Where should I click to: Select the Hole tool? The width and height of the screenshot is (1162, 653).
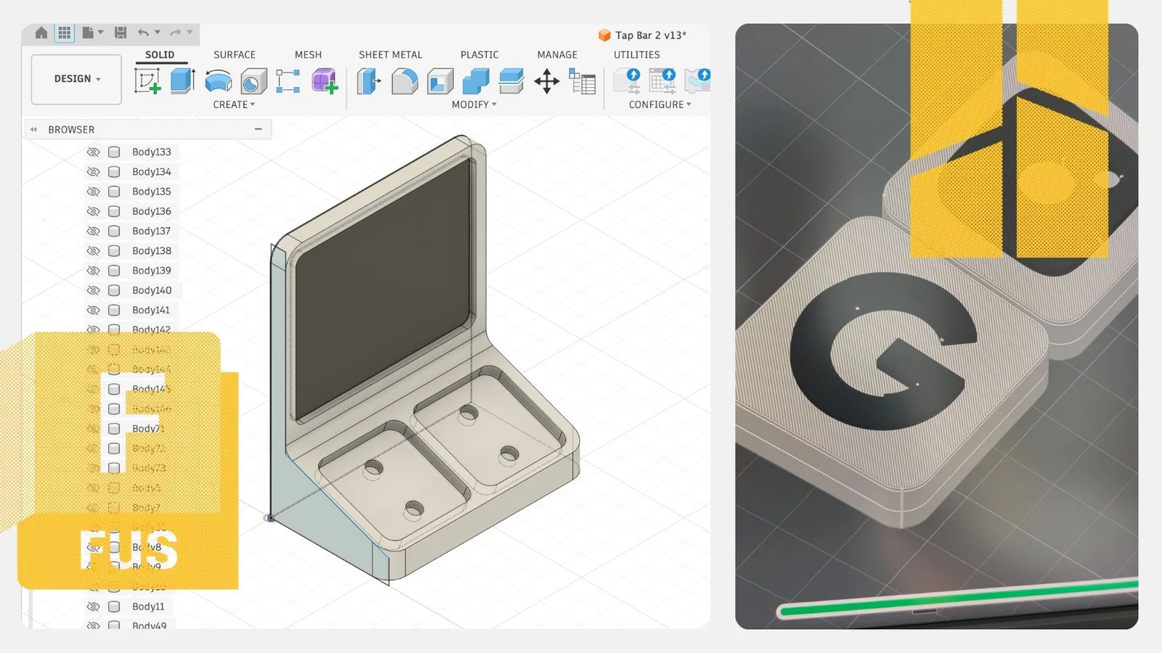[x=253, y=81]
